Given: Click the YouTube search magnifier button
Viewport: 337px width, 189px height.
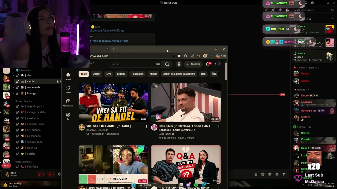Looking at the screenshot, I should (167, 64).
